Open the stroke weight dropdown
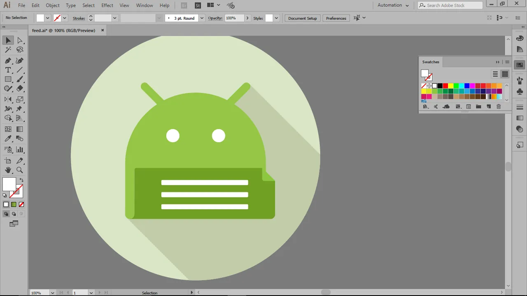 (115, 18)
